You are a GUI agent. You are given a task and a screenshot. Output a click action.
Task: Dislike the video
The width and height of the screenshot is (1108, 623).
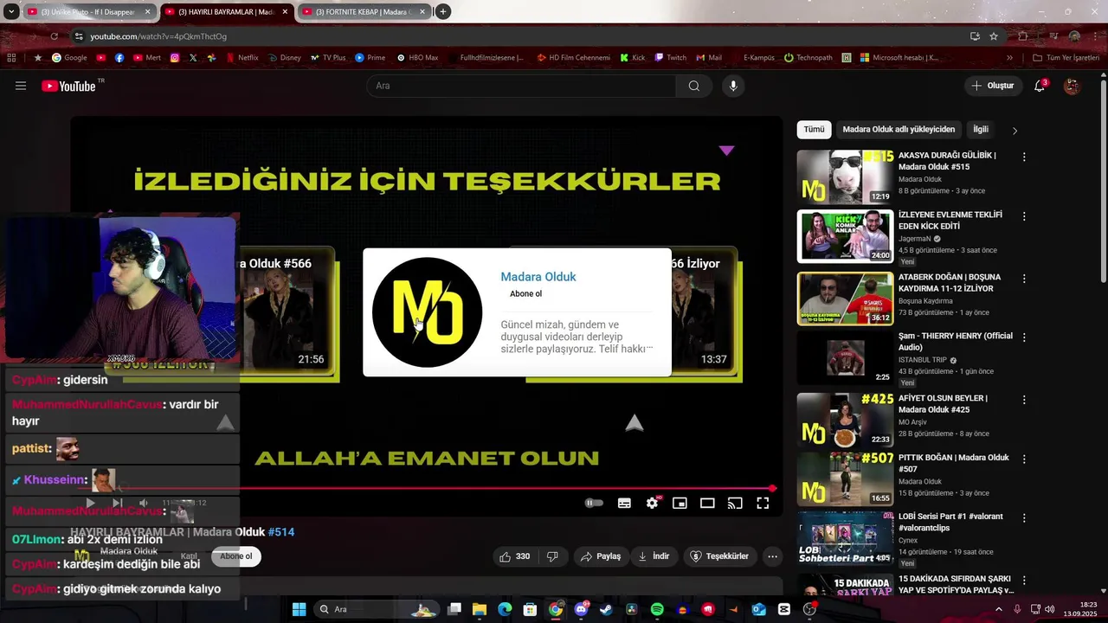pos(552,556)
